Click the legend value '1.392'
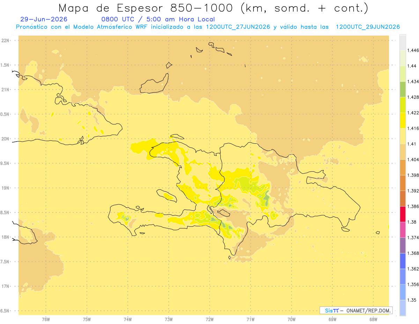The width and height of the screenshot is (419, 324). click(413, 191)
